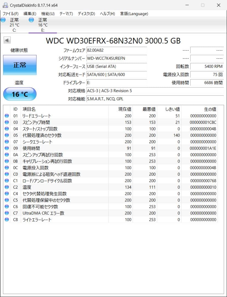Open the テーマ(T) menu
Image resolution: width=227 pixels, height=297 pixels.
point(66,13)
